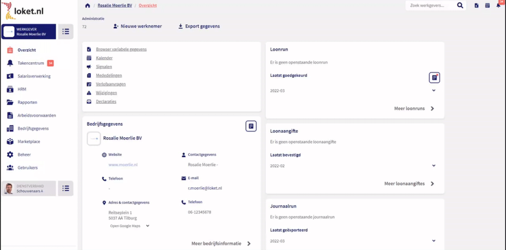The image size is (506, 250).
Task: Open the Verlofaanvragen link
Action: 111,84
